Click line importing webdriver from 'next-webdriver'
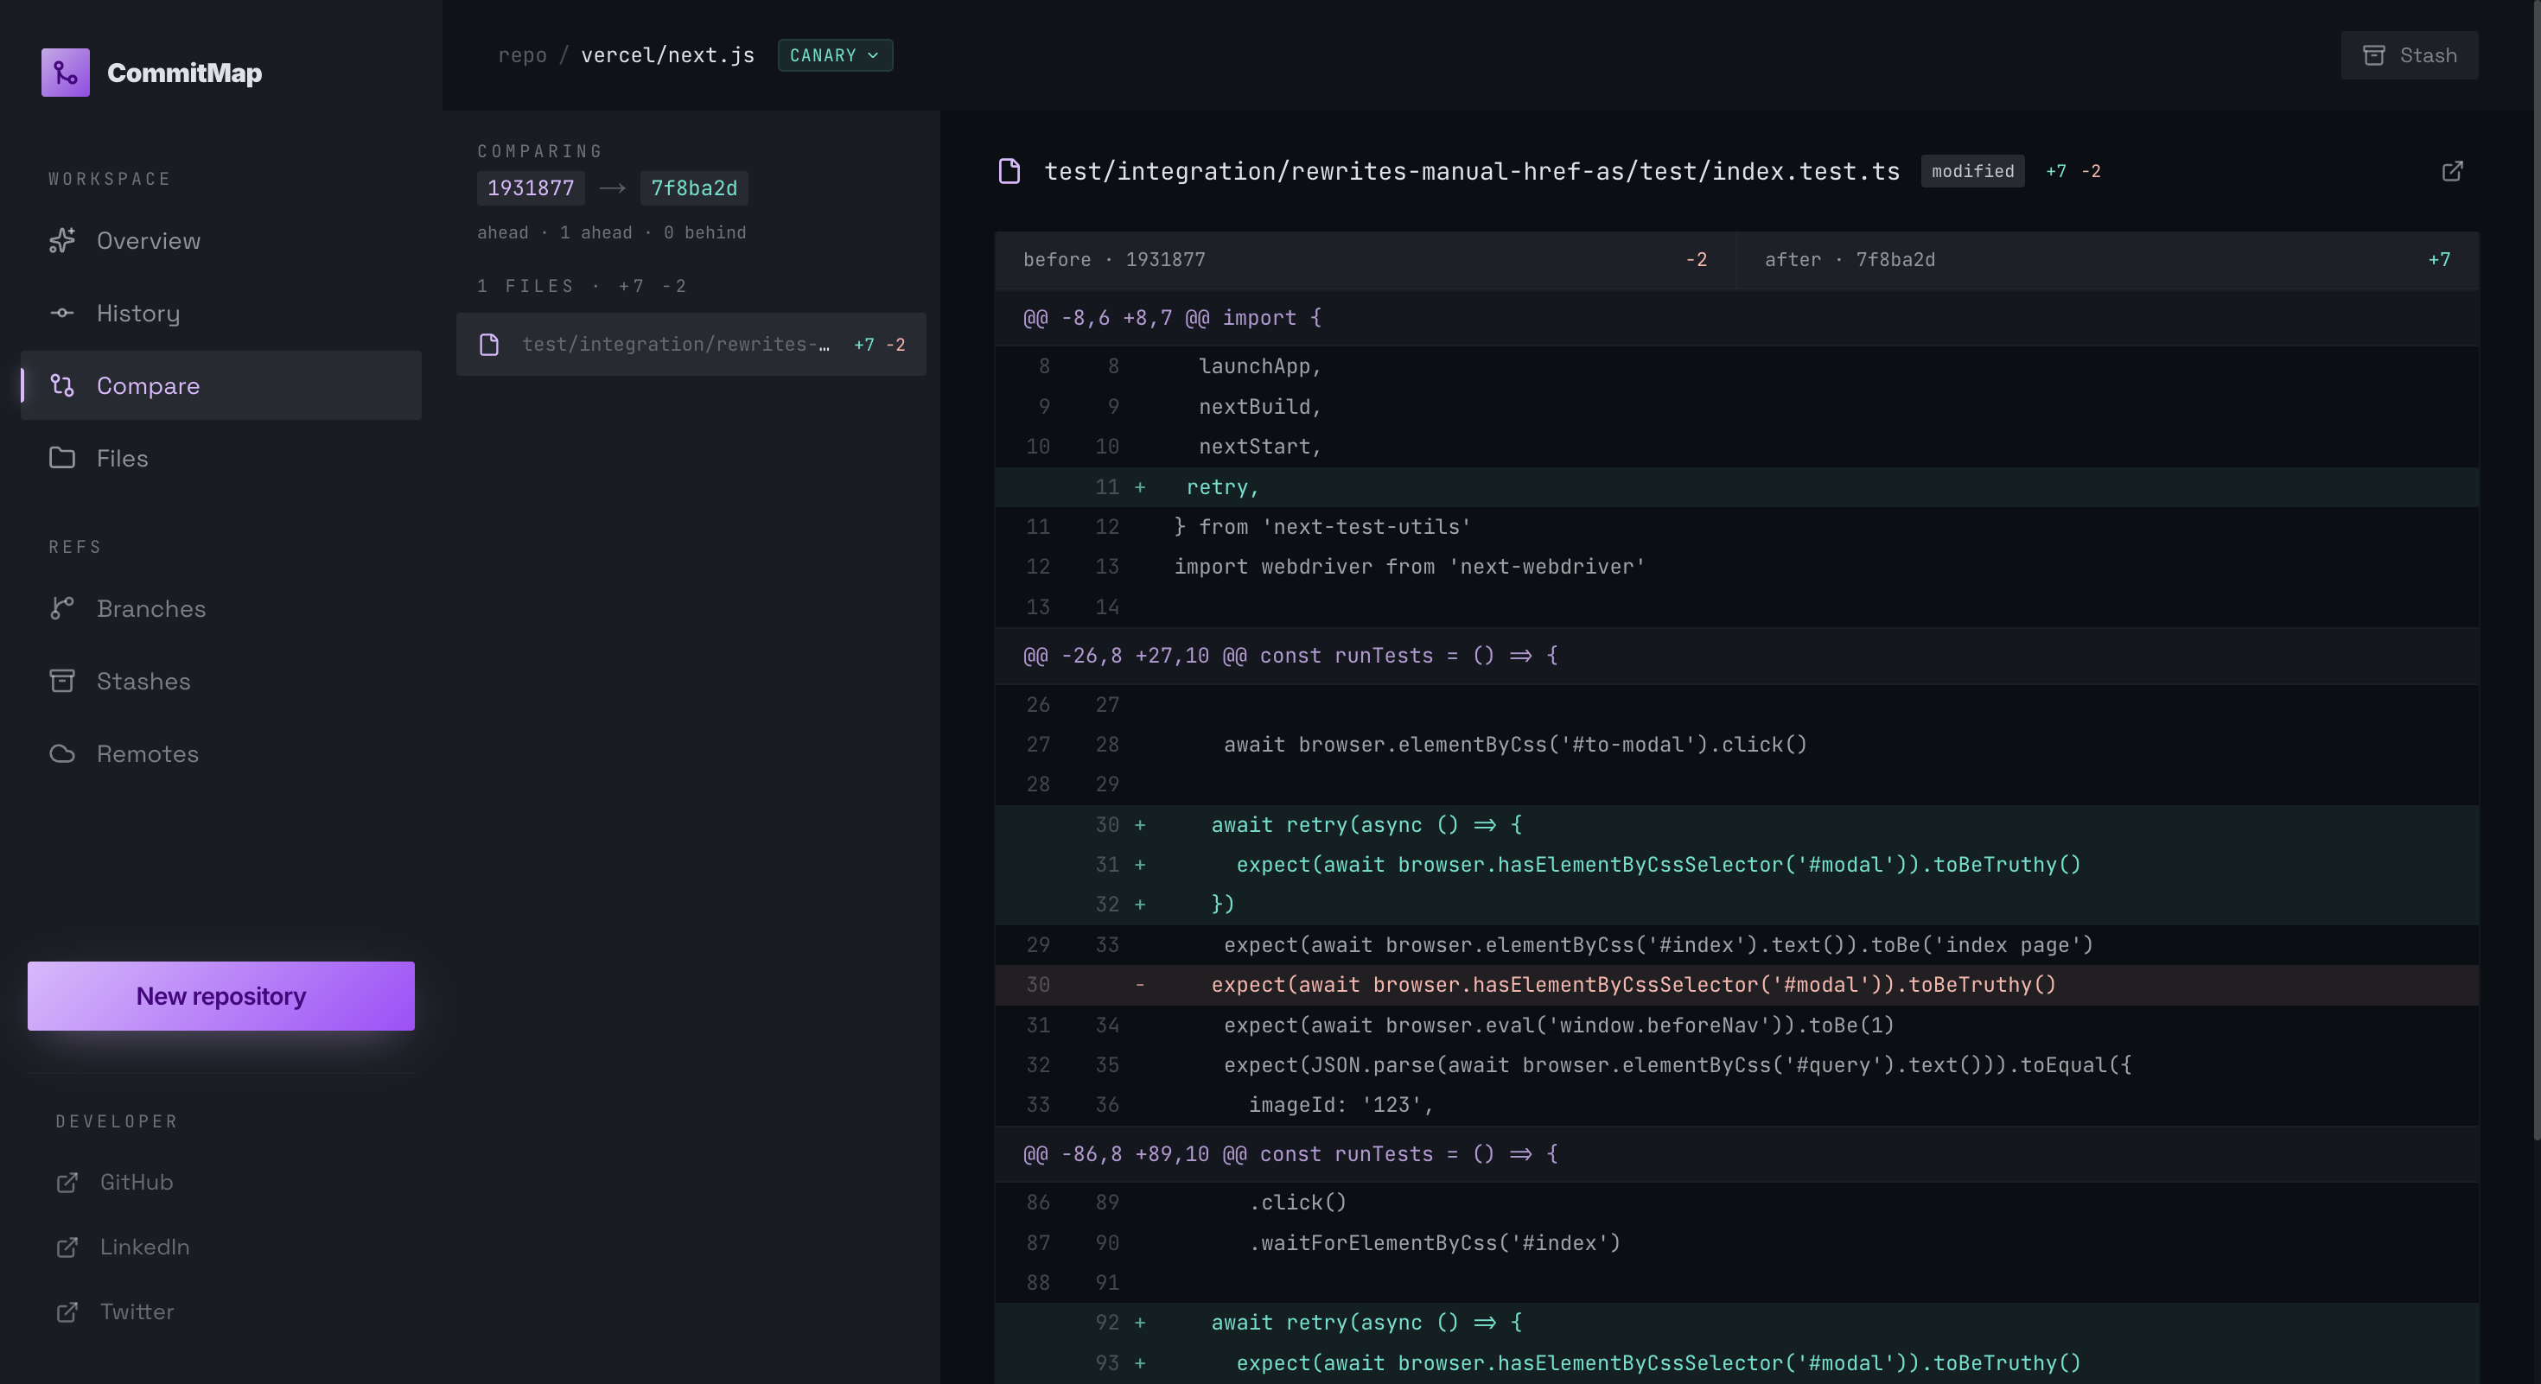 (x=1736, y=567)
